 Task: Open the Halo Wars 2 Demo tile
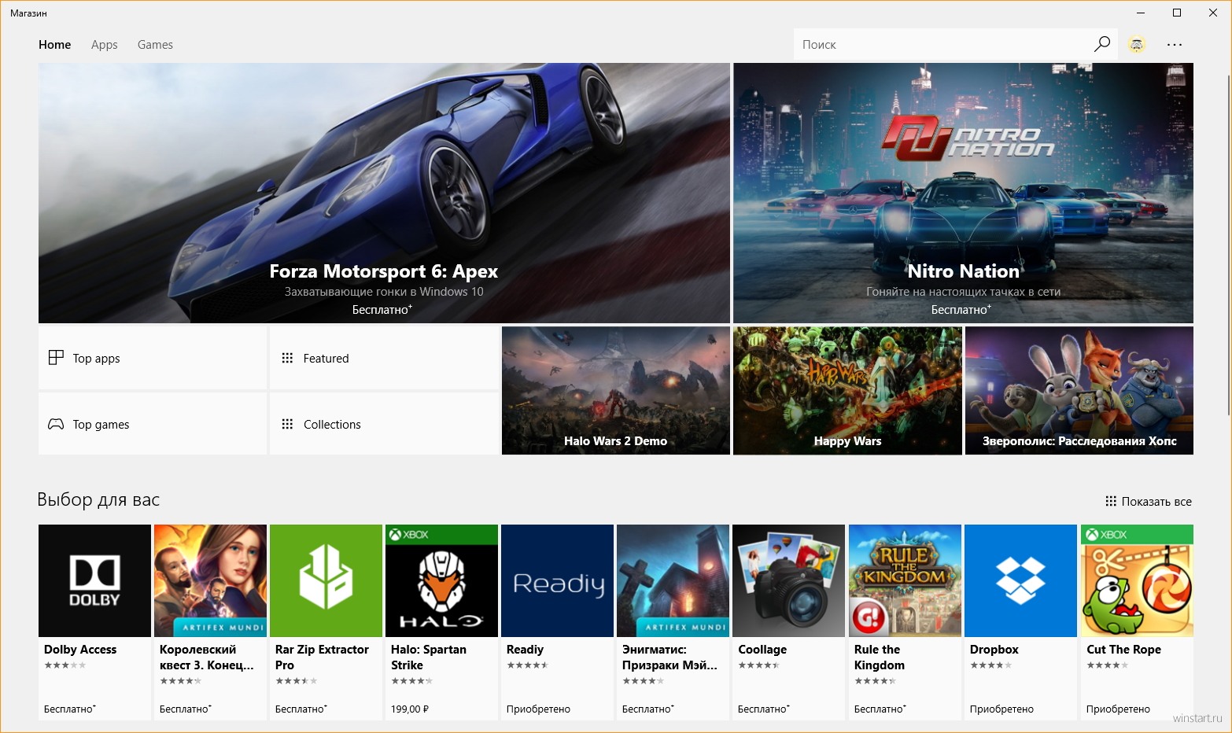(615, 390)
